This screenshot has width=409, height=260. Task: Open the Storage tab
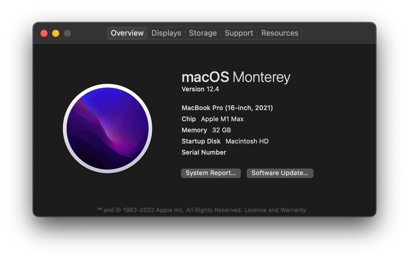click(x=203, y=33)
